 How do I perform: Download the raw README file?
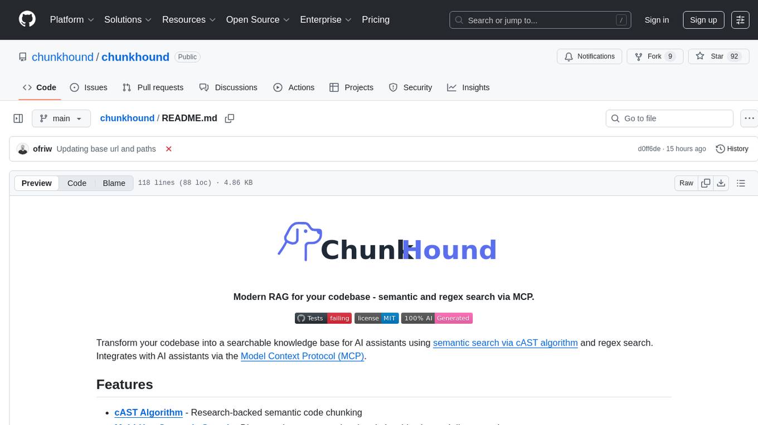tap(721, 183)
